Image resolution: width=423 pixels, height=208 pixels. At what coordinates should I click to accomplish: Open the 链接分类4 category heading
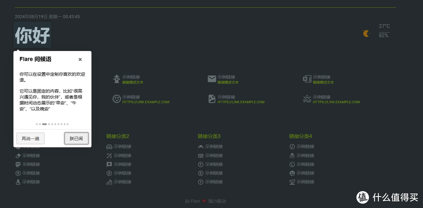coord(300,136)
